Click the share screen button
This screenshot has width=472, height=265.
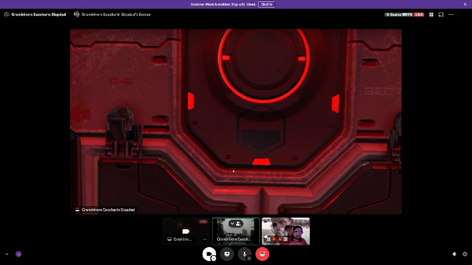click(227, 253)
